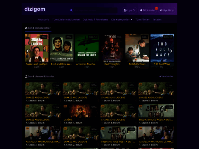Screen dimensions: 199x149
Task: Open the Tüm Filmler menu item
Action: click(143, 20)
